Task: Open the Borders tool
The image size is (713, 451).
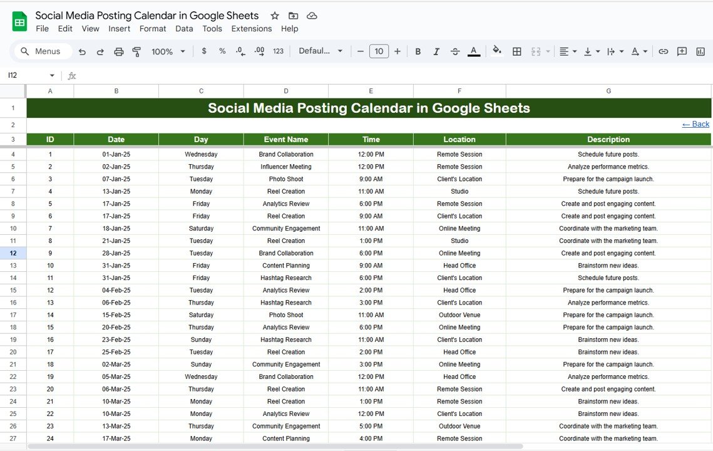Action: coord(517,51)
